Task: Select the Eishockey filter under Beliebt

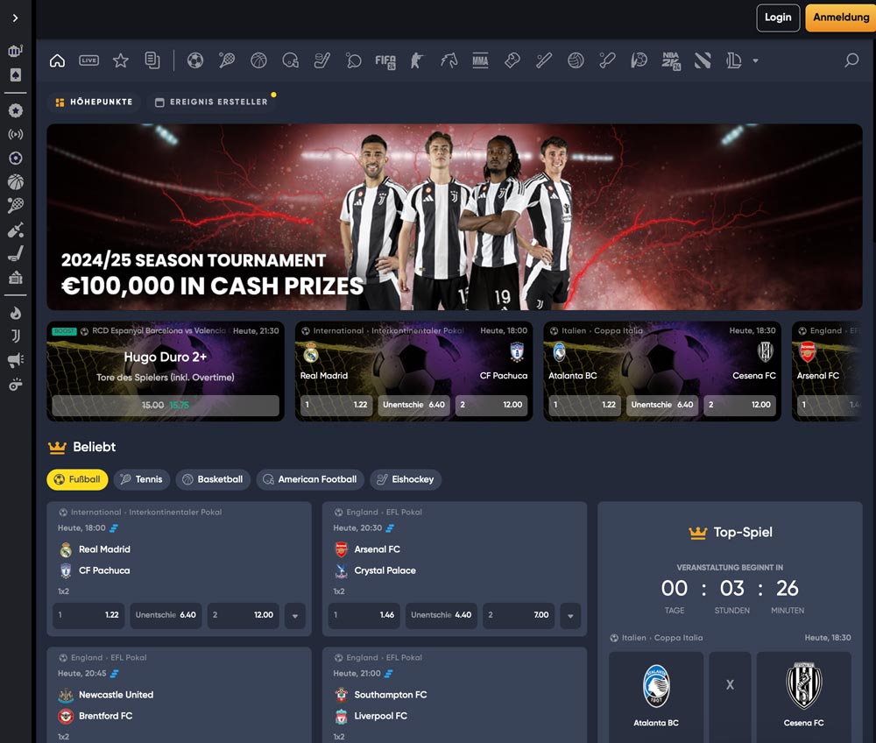Action: tap(406, 479)
